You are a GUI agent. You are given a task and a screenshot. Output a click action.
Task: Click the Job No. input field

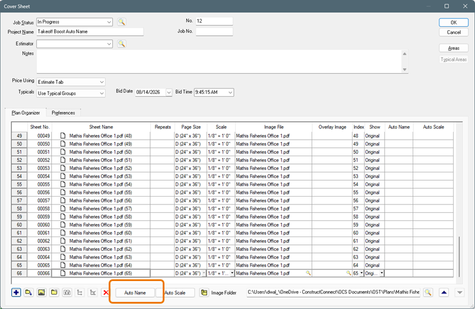pos(214,31)
